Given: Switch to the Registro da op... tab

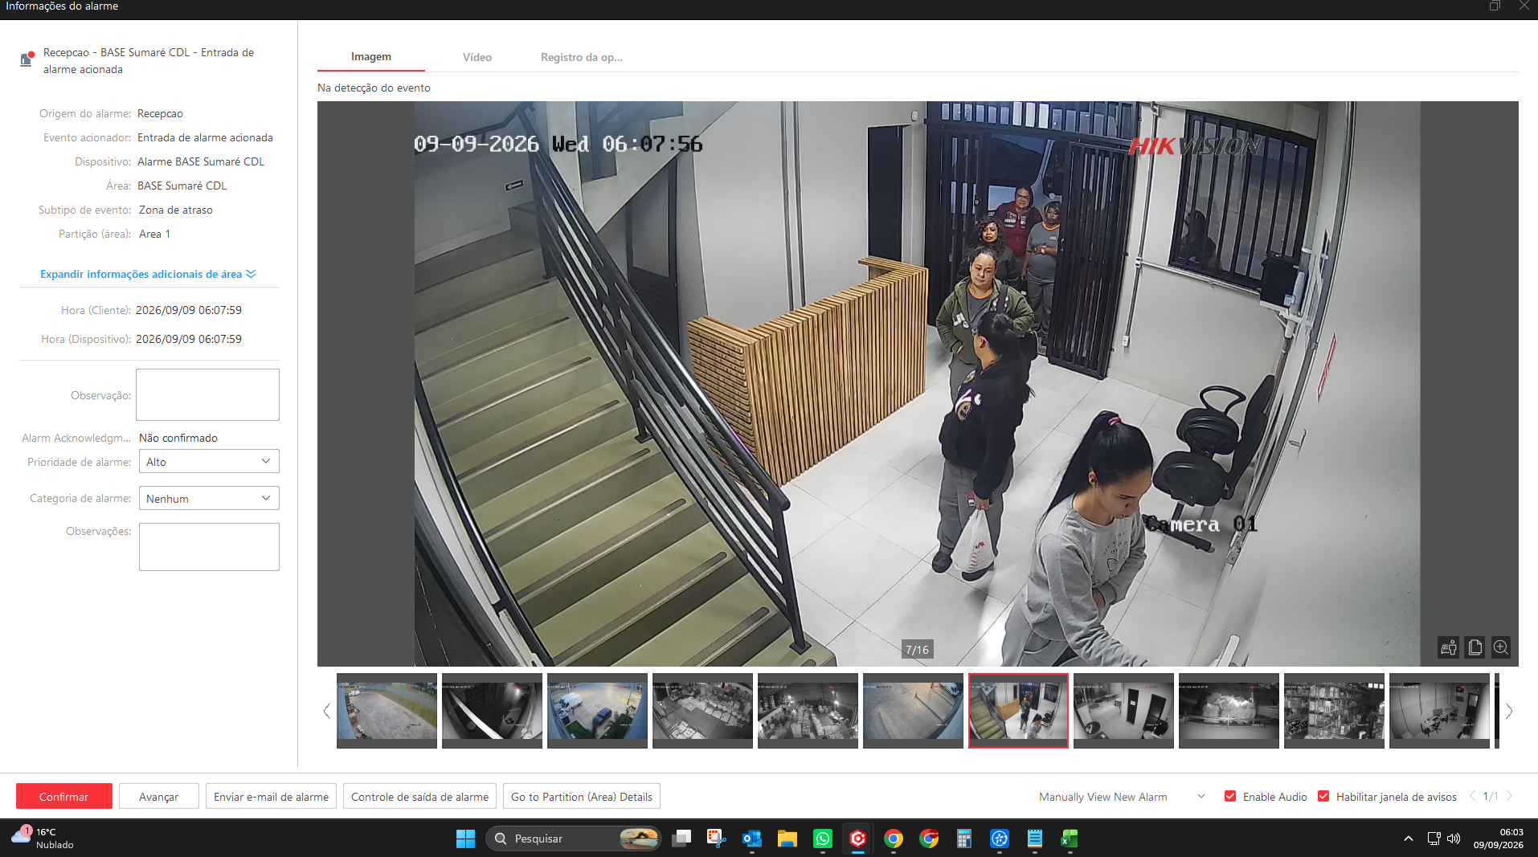Looking at the screenshot, I should tap(582, 57).
